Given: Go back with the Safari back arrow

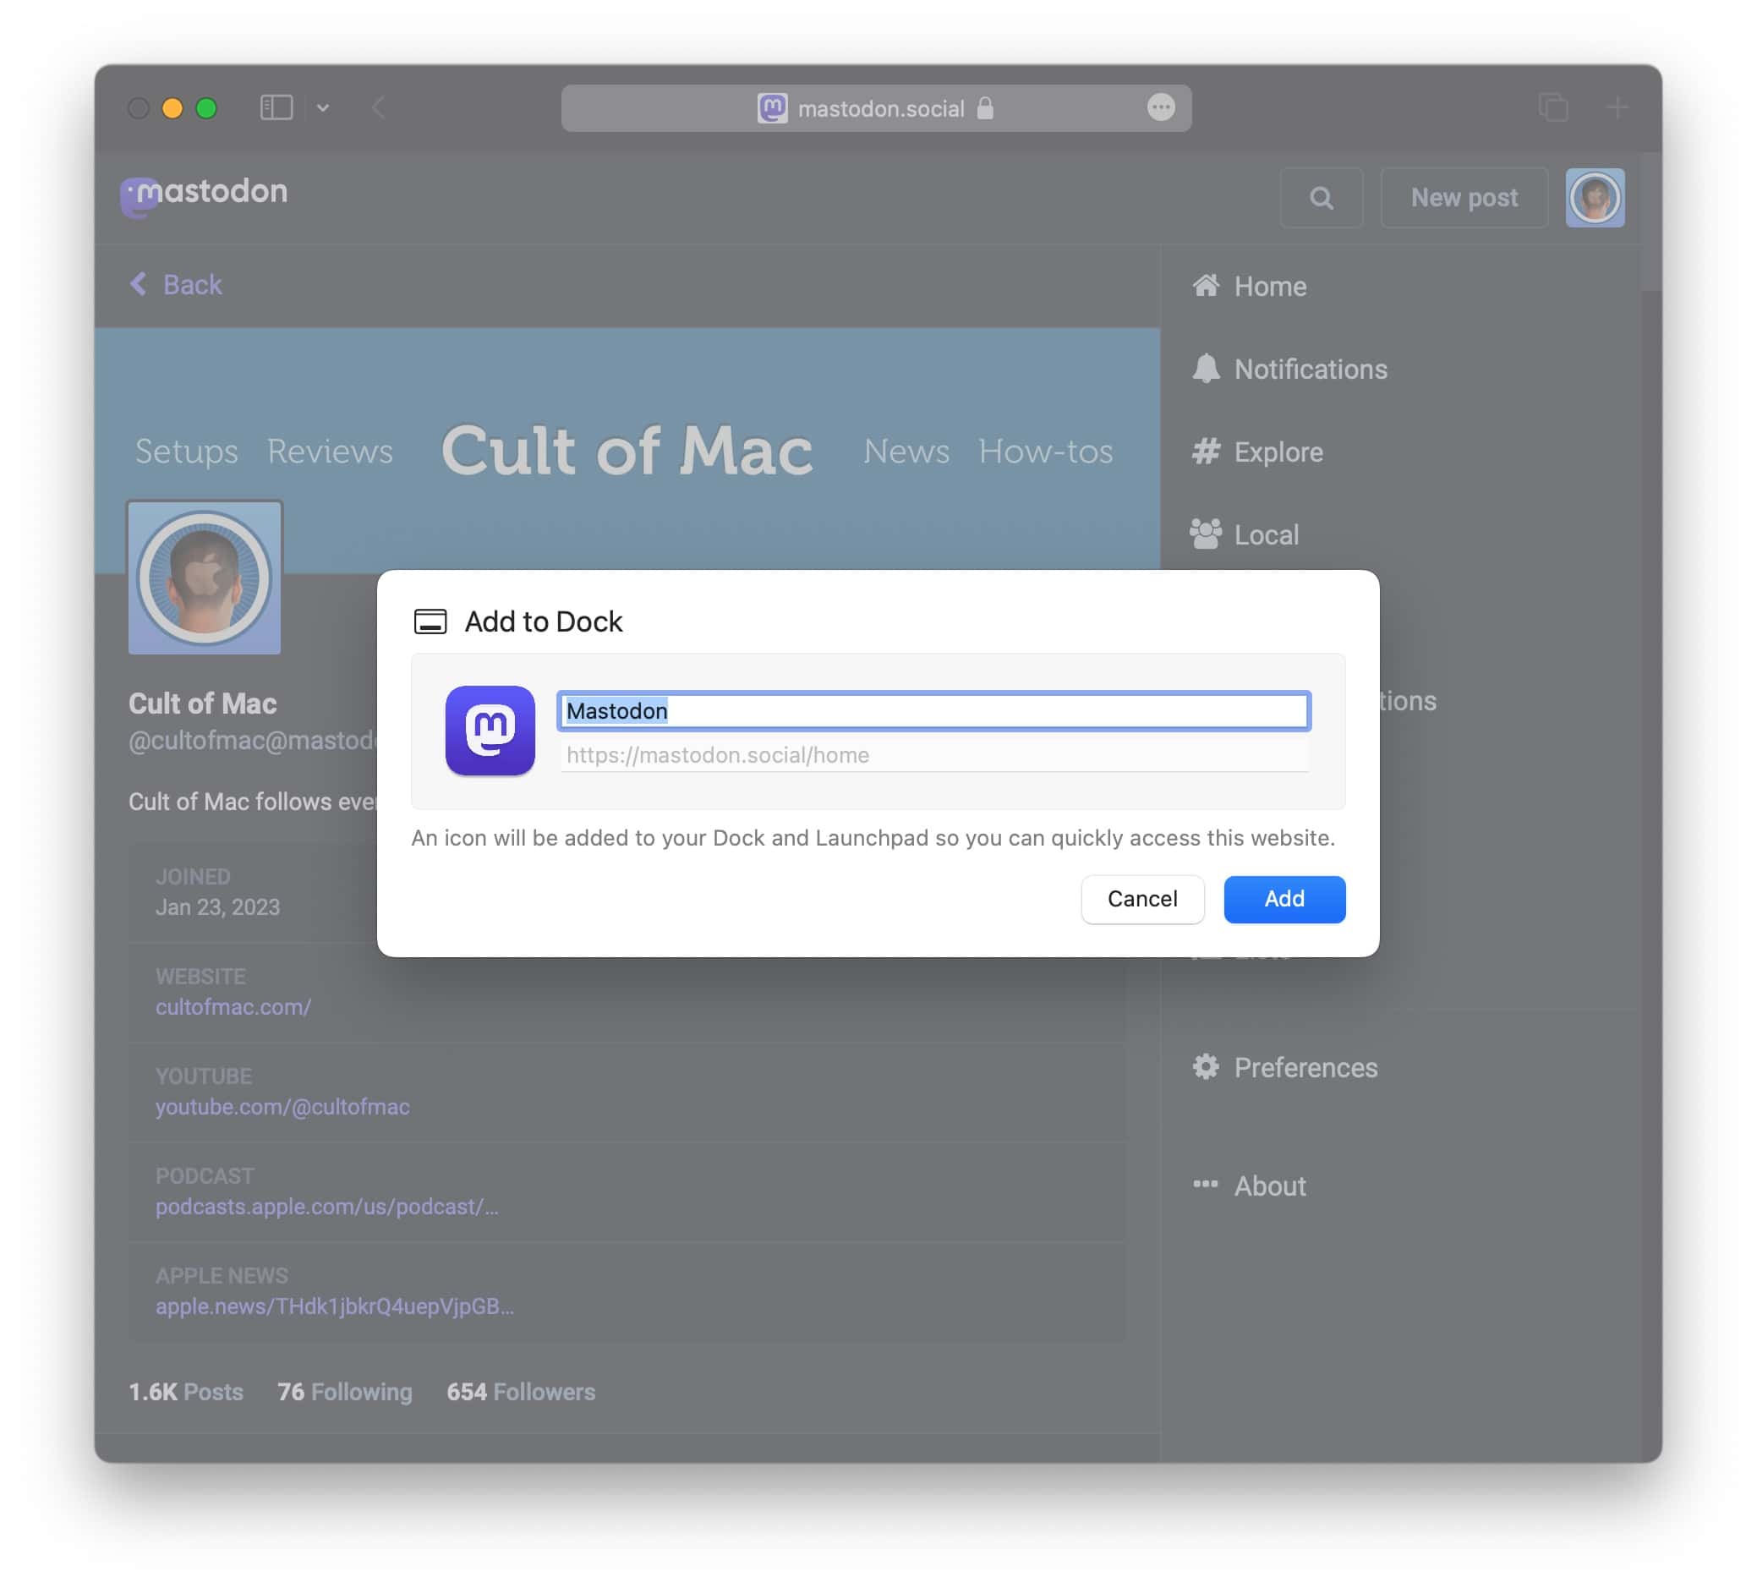Looking at the screenshot, I should [x=378, y=108].
